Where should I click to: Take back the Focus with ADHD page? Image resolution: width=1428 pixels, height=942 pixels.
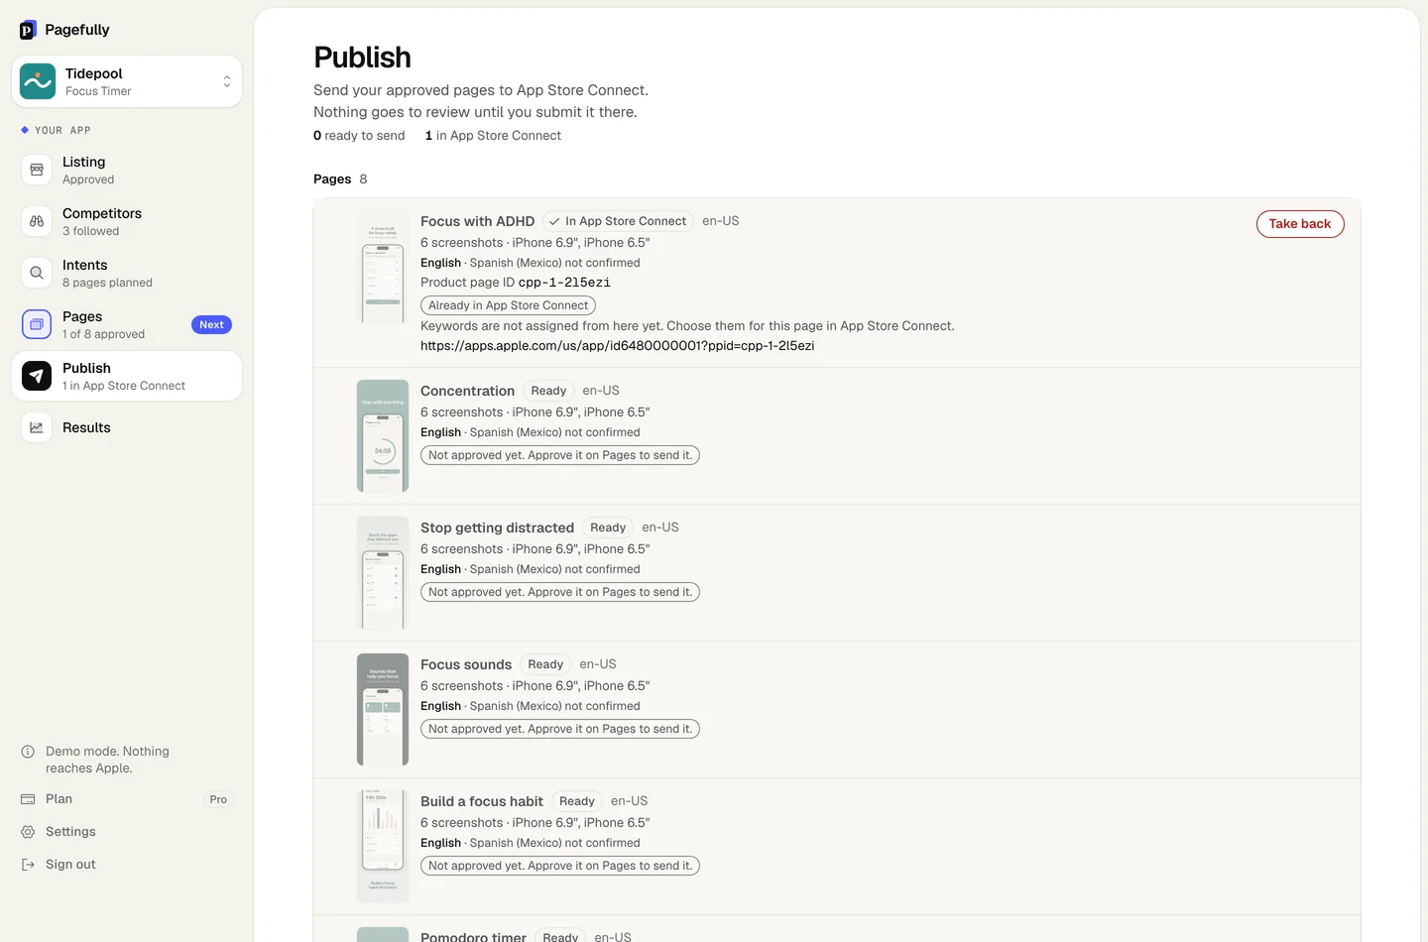coord(1300,224)
